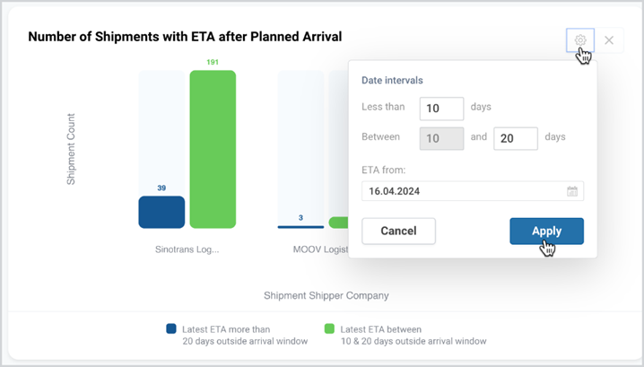Click the Latest ETA between legend text
644x367 pixels.
(x=413, y=335)
